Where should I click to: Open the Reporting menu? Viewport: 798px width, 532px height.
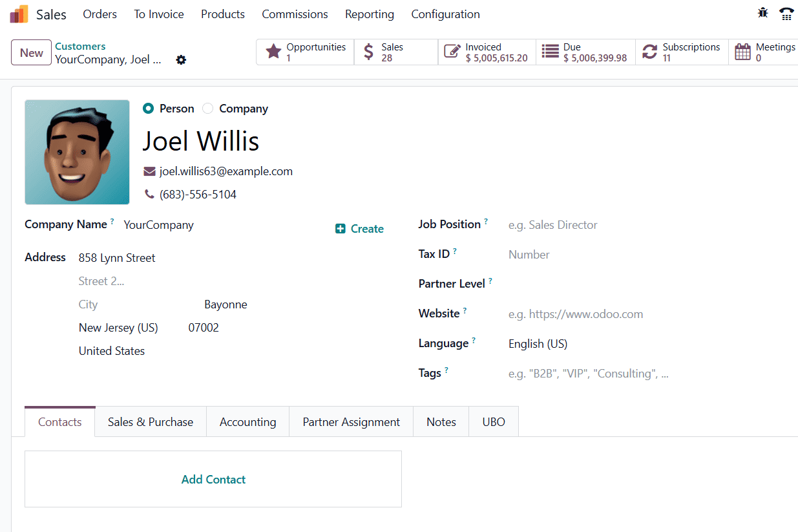click(x=369, y=14)
